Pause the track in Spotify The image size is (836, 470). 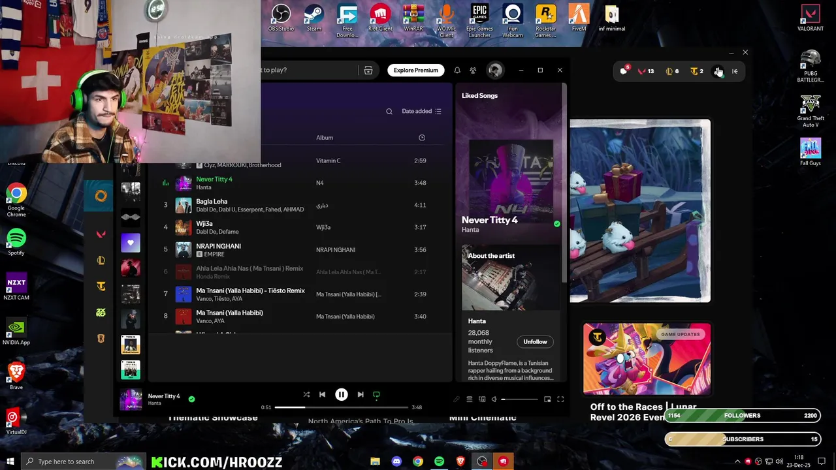(341, 394)
